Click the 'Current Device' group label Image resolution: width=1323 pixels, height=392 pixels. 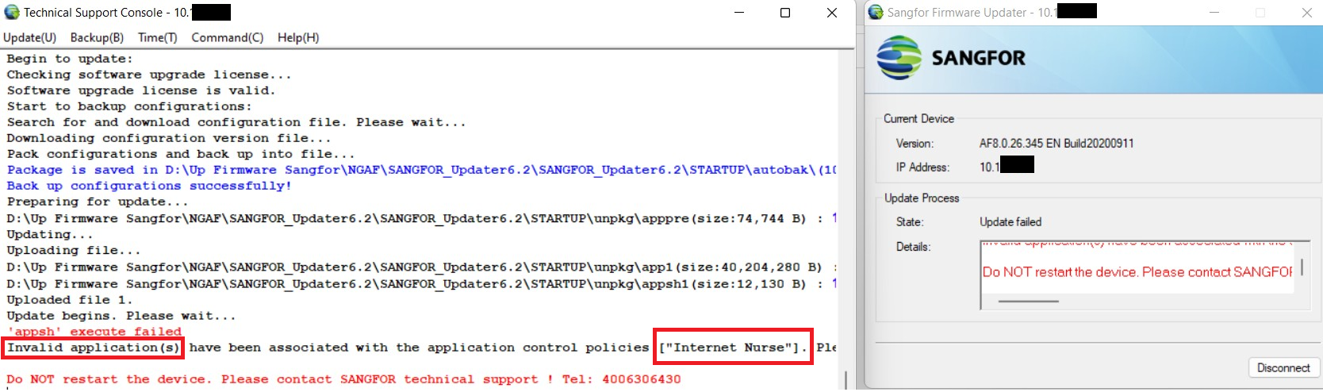click(918, 119)
